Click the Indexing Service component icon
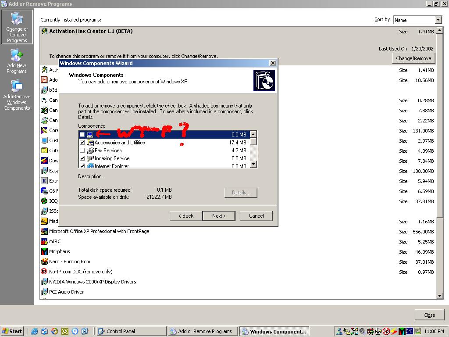The height and width of the screenshot is (337, 449). click(90, 158)
